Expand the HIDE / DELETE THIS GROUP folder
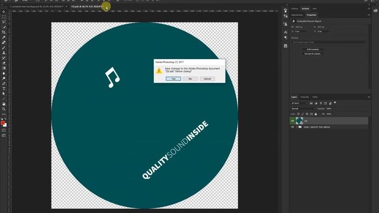379x213 pixels. 297,127
